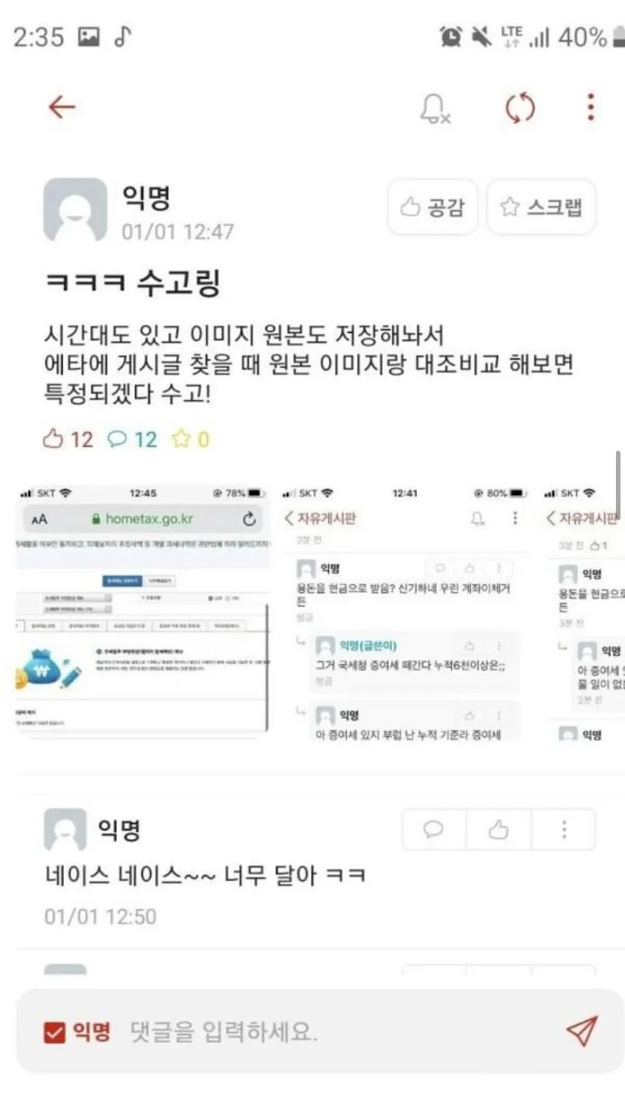Open the top three-dot overflow menu
The width and height of the screenshot is (625, 1094).
click(591, 107)
